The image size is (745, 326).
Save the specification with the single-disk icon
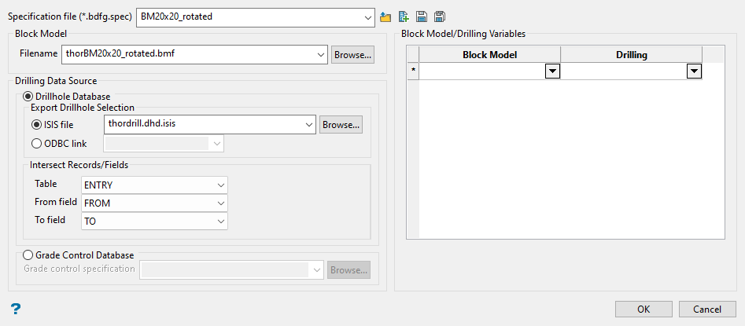[421, 17]
